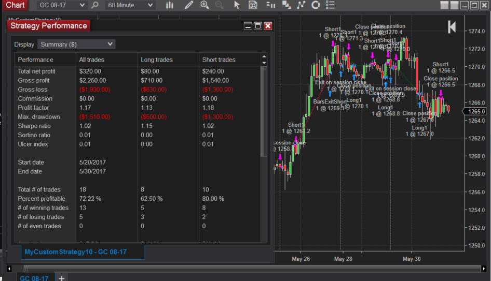Click the zoom in magnifier icon

pyautogui.click(x=204, y=5)
